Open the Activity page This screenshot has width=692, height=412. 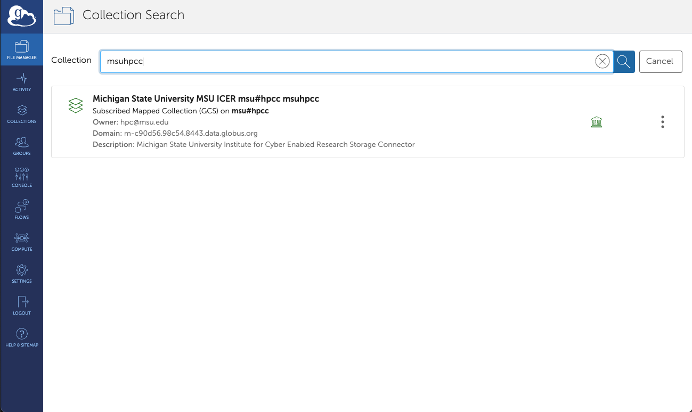[x=22, y=81]
